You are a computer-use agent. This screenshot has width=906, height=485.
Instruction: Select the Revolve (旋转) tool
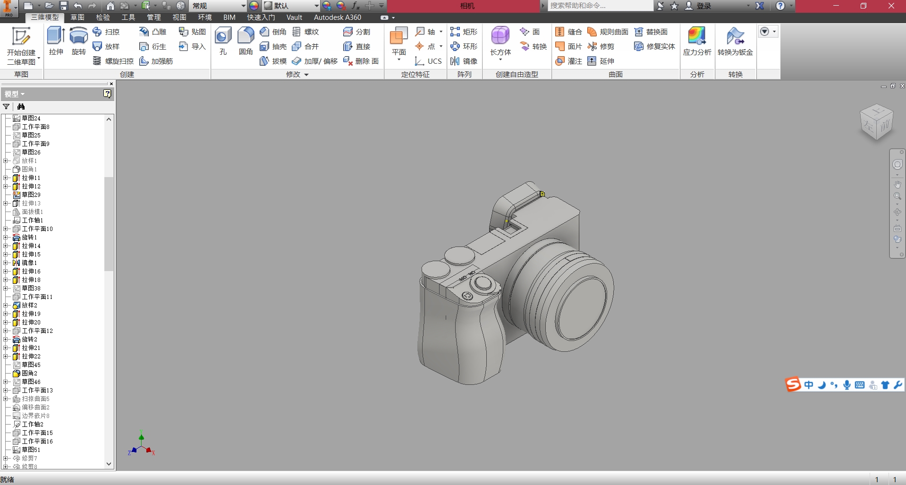tap(78, 41)
